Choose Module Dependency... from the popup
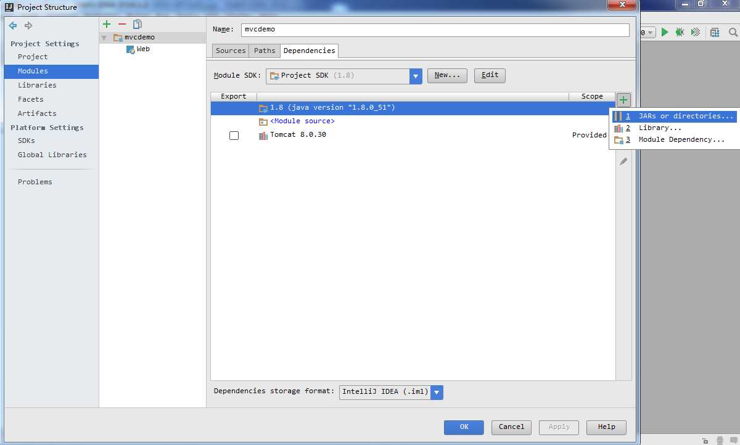 click(x=674, y=140)
